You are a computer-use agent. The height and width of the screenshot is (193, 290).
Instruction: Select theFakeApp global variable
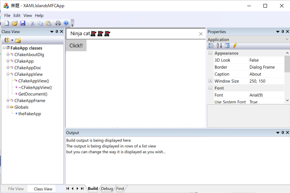coord(29,114)
